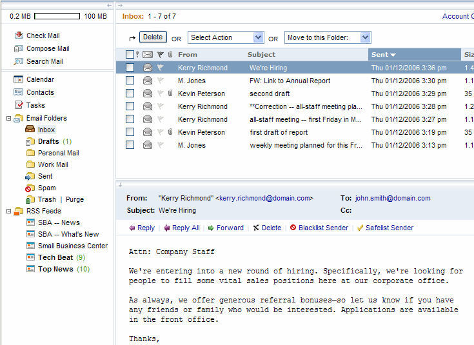Open the Tasks icon in sidebar
The height and width of the screenshot is (345, 474).
(x=19, y=105)
